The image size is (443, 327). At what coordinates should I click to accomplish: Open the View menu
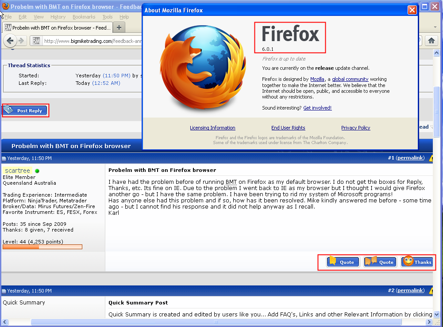[39, 17]
